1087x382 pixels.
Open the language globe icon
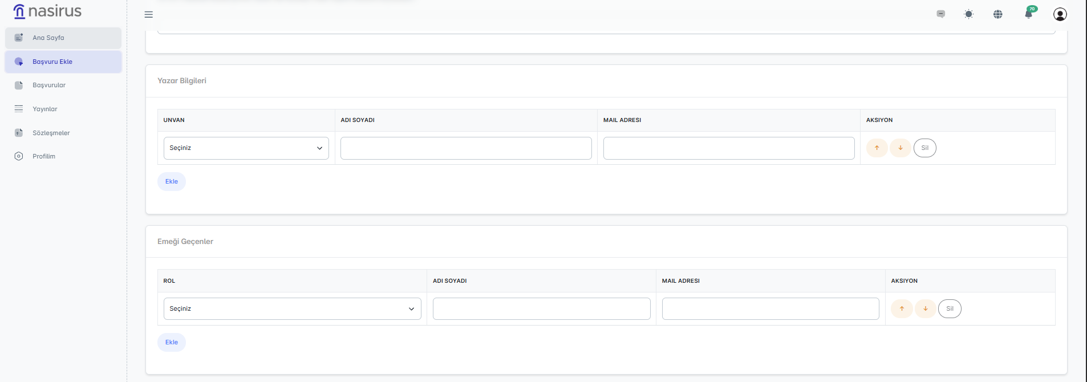tap(997, 14)
